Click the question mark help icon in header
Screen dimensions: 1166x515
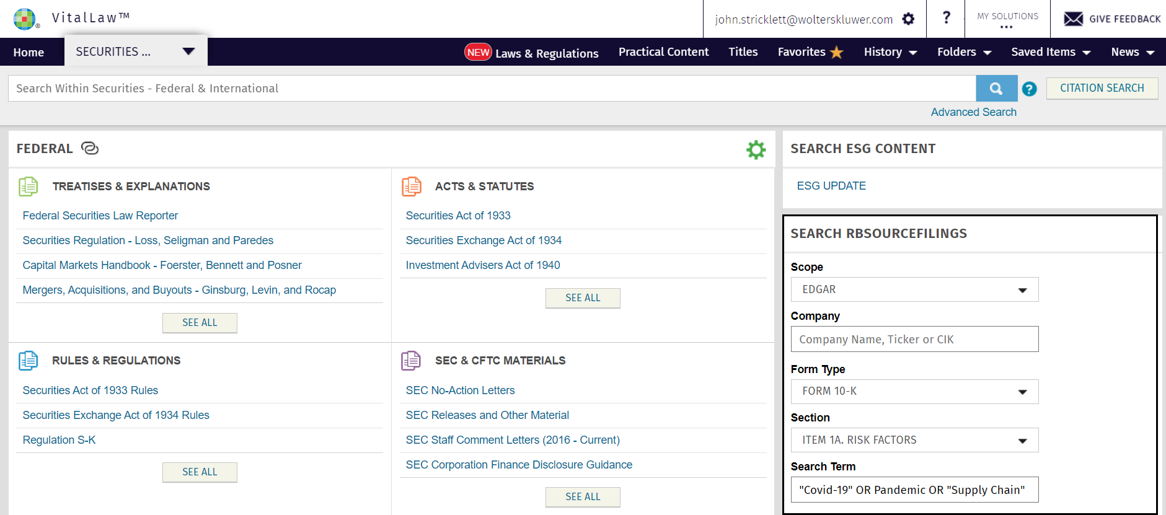(x=946, y=18)
